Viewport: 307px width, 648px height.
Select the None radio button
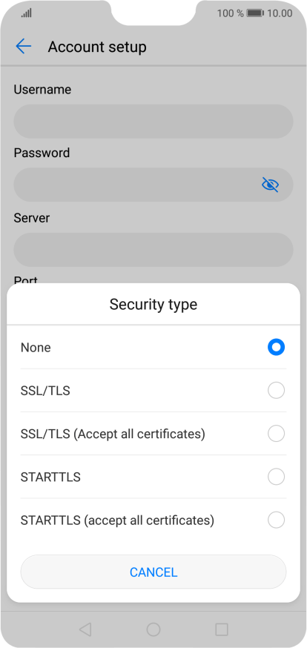[x=276, y=347]
